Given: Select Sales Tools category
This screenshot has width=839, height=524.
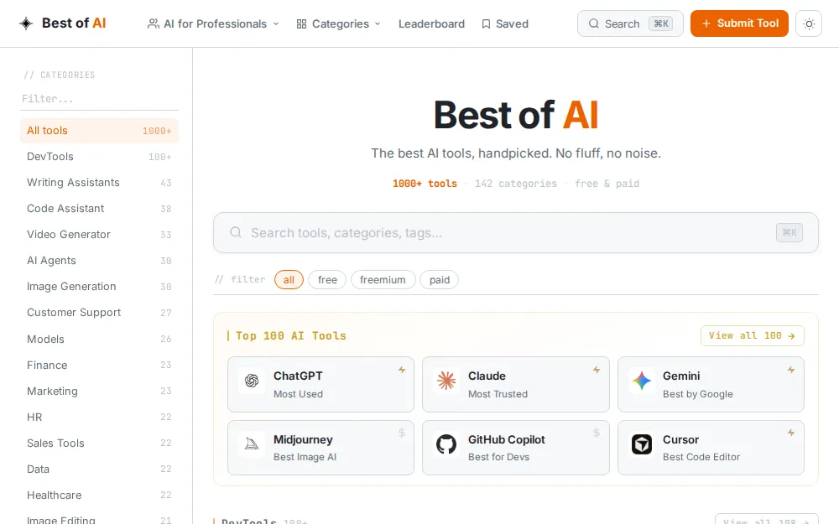Looking at the screenshot, I should [x=99, y=444].
